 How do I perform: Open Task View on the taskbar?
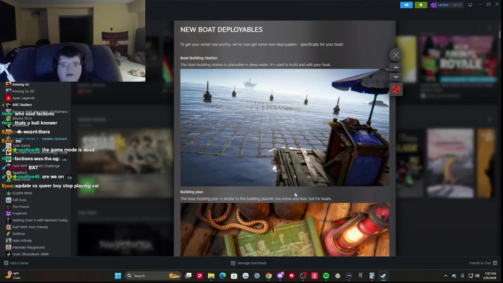click(188, 276)
